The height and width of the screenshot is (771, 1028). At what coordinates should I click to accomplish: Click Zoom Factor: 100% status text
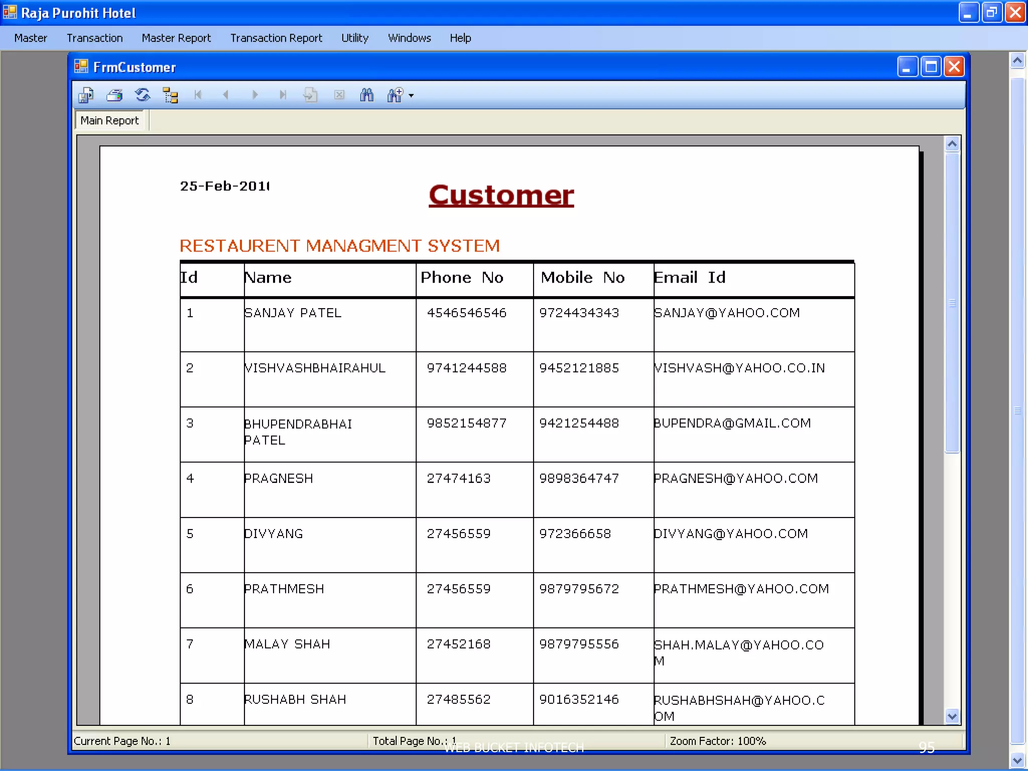coord(718,741)
